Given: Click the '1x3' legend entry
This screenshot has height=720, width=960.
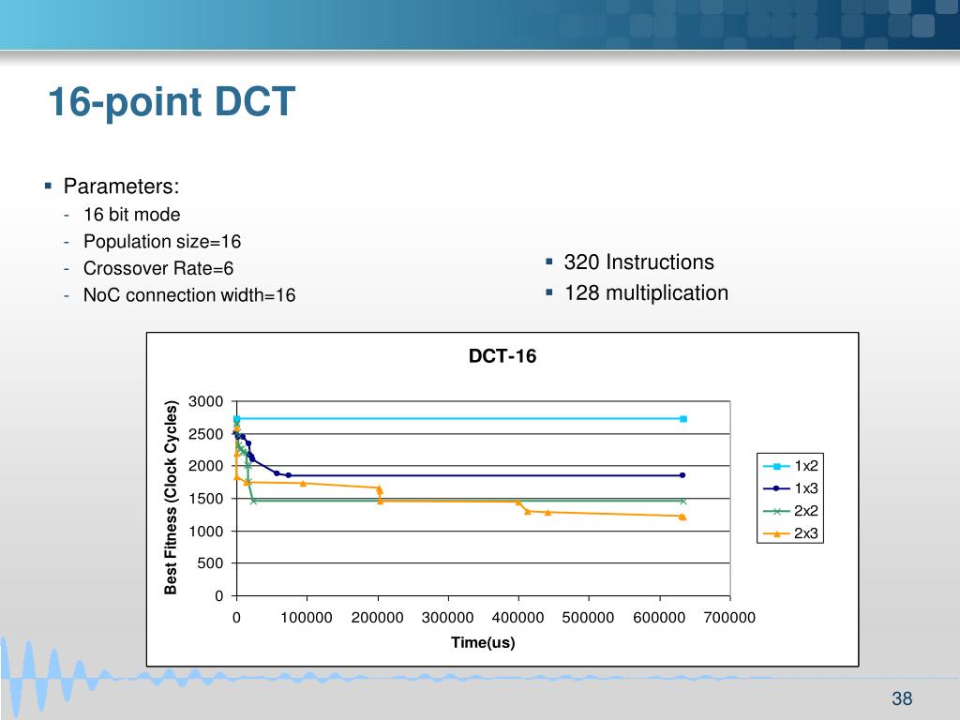Looking at the screenshot, I should click(790, 487).
